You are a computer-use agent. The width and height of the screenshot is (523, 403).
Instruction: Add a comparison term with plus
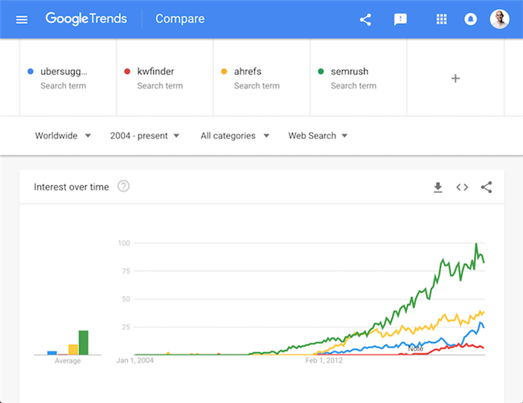(455, 78)
